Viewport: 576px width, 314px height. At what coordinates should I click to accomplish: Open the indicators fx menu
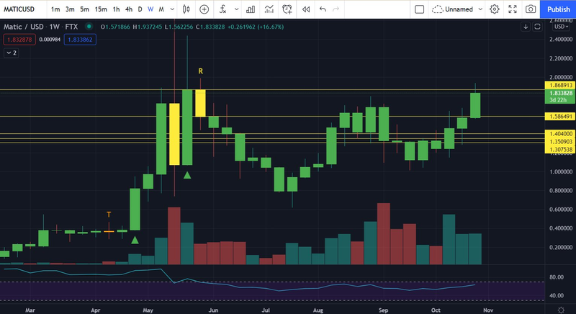click(x=223, y=9)
